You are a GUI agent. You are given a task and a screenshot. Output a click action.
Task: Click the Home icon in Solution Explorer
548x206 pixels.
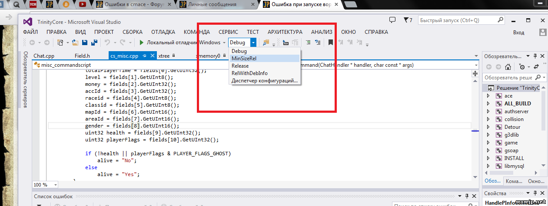508,67
